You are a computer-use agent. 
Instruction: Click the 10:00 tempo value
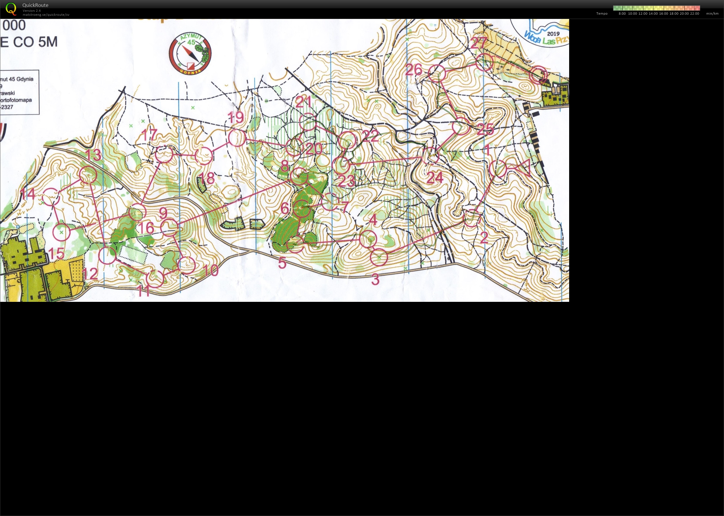633,14
